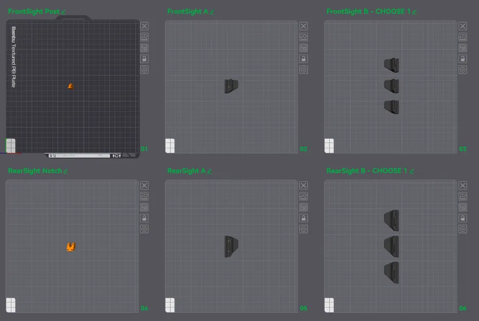The height and width of the screenshot is (321, 479).
Task: Select the orange post model on plate 01
Action: point(70,86)
